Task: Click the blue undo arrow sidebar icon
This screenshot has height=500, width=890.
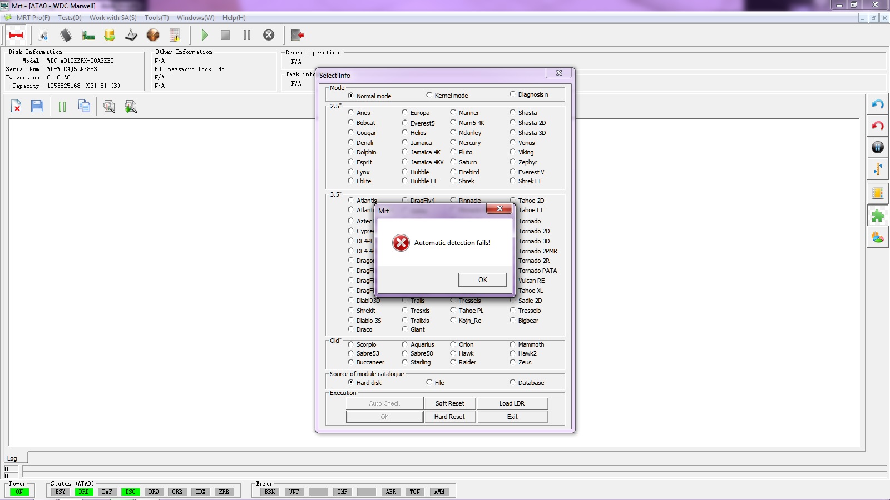Action: tap(878, 104)
